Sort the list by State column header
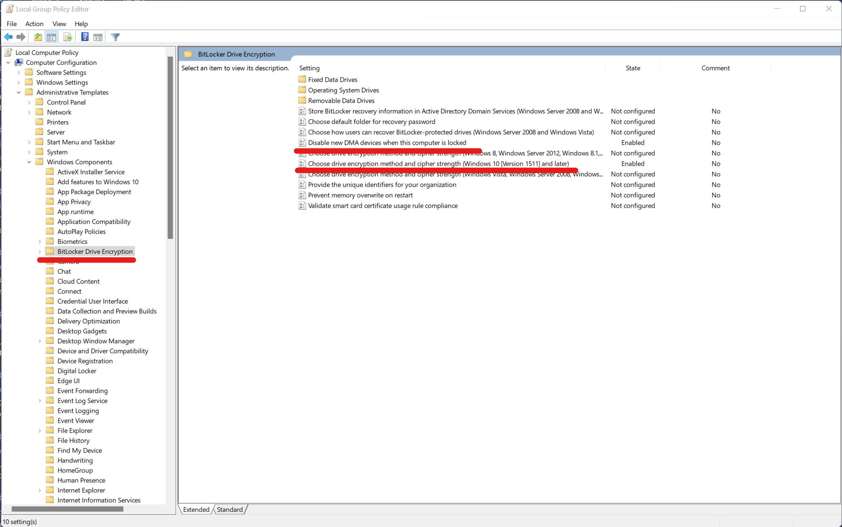Image resolution: width=842 pixels, height=527 pixels. (x=633, y=68)
